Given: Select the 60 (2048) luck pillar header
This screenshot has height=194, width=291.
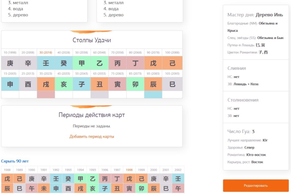Looking at the screenshot, I should (x=100, y=52).
